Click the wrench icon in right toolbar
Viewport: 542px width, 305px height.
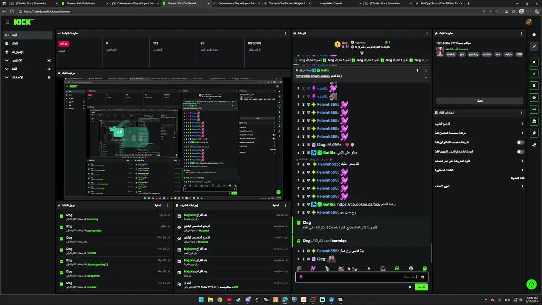click(x=534, y=133)
